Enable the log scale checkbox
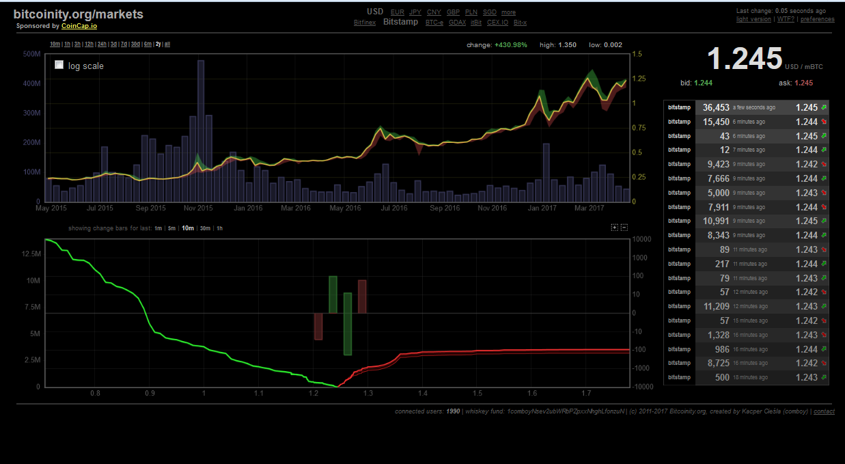The height and width of the screenshot is (464, 845). [59, 64]
